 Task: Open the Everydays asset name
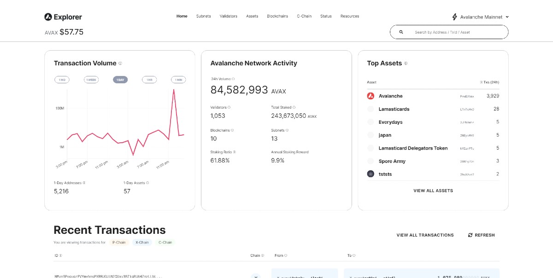(x=391, y=122)
